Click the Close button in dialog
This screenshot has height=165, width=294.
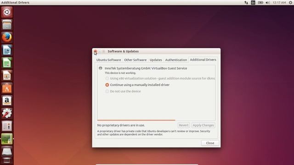210,143
